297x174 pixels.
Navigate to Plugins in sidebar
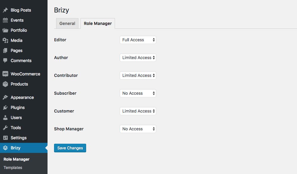[x=24, y=107]
